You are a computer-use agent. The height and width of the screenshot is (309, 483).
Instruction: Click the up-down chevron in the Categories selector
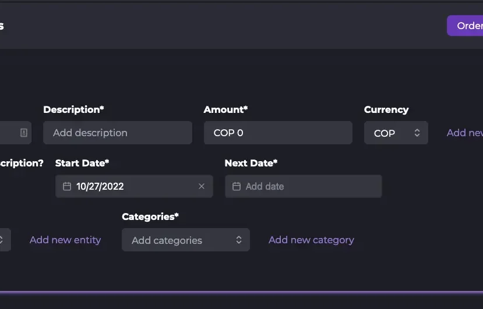coord(239,240)
